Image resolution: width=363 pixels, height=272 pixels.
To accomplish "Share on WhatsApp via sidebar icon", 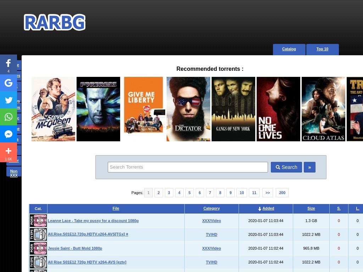I will (9, 117).
